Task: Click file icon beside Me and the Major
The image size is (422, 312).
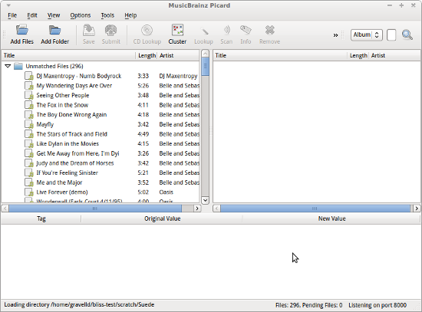Action: pos(29,182)
